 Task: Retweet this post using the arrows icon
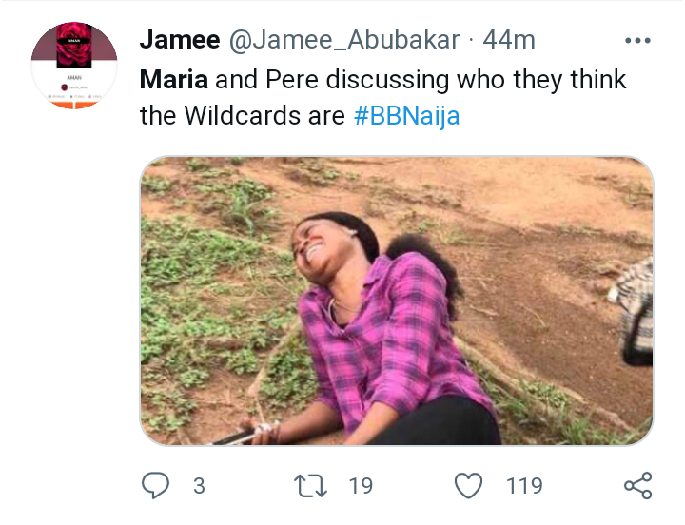point(310,486)
